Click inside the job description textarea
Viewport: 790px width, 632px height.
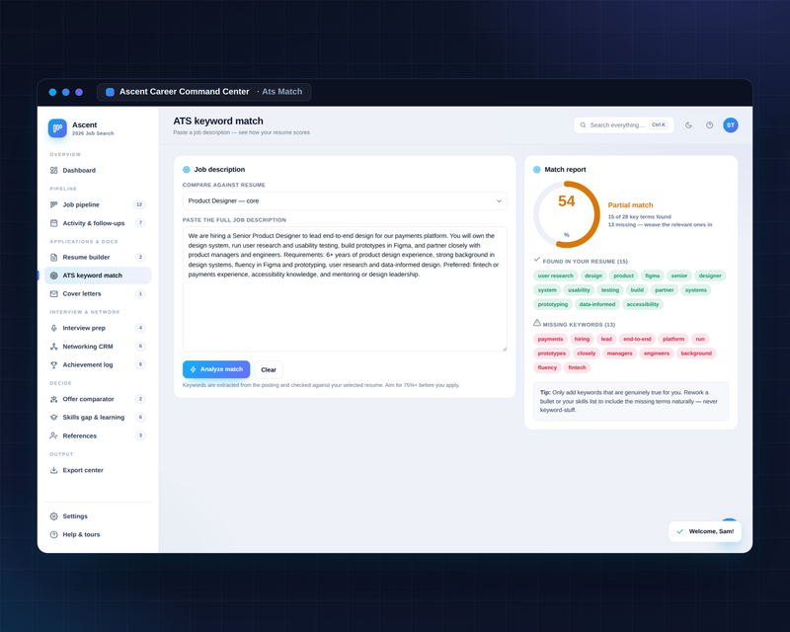345,288
